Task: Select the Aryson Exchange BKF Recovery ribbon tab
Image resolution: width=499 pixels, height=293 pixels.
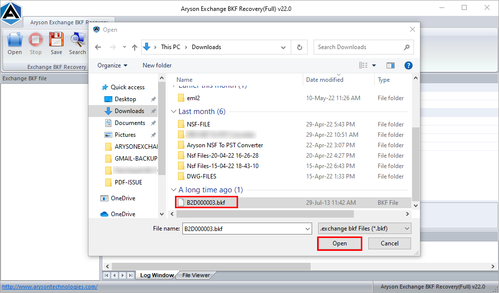Action: click(x=69, y=22)
